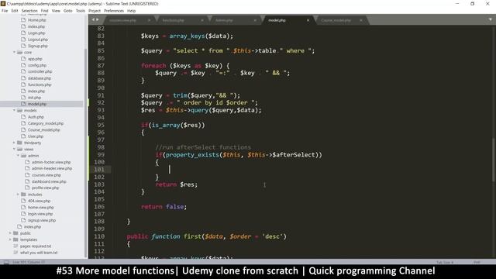Close the courses.view.php tab
Viewport: 496px width, 279px height.
click(149, 20)
